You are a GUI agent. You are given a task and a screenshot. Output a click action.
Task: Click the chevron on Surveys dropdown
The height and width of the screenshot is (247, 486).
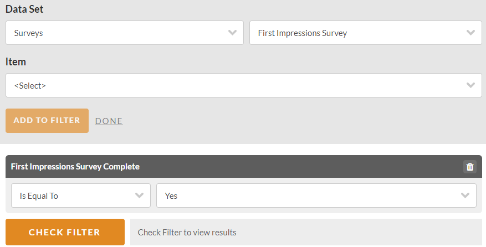pyautogui.click(x=232, y=33)
